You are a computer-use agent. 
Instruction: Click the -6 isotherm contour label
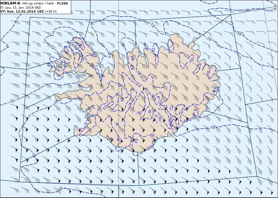coord(117,124)
